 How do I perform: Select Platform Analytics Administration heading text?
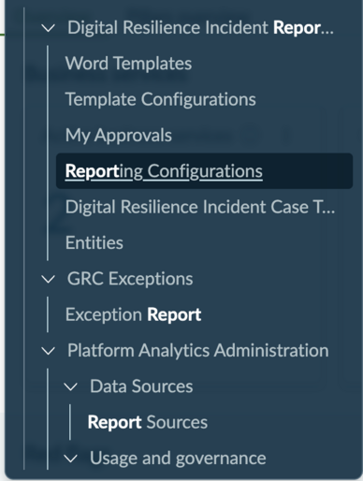198,350
